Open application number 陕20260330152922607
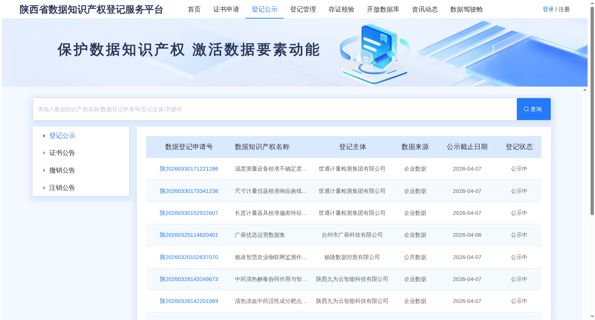The image size is (595, 320). (x=189, y=213)
